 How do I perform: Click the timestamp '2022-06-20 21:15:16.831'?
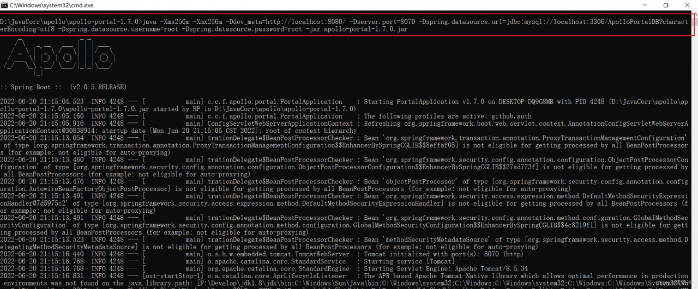(x=42, y=276)
